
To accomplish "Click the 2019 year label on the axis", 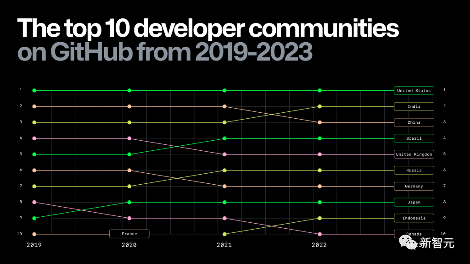I will pos(34,245).
